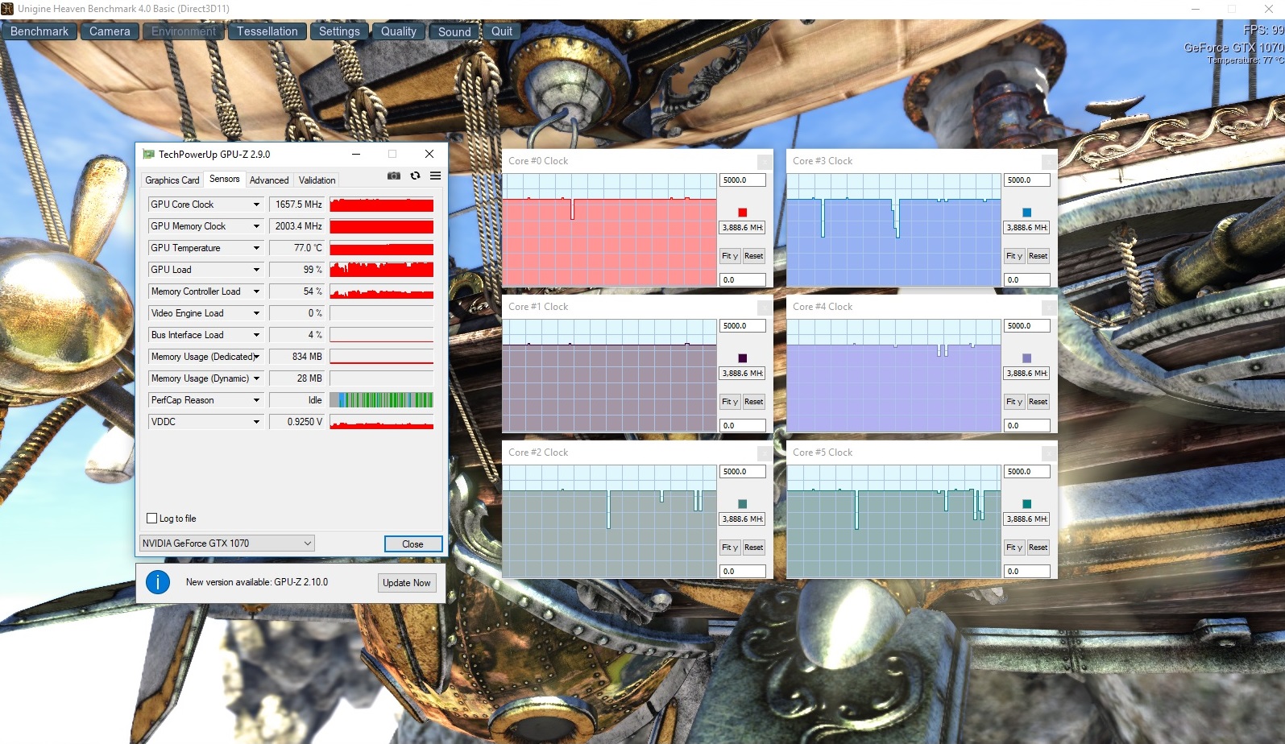
Task: Click Fit y in Core #0 Clock panel
Action: click(730, 256)
